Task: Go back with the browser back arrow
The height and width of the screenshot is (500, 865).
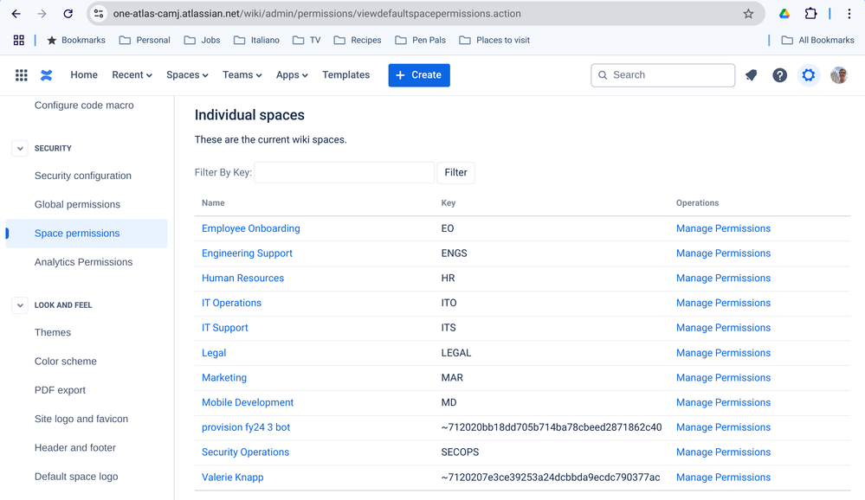Action: 16,14
